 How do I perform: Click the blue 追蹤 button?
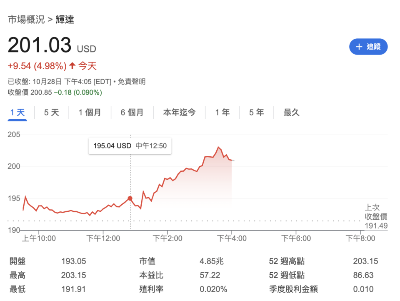point(368,47)
